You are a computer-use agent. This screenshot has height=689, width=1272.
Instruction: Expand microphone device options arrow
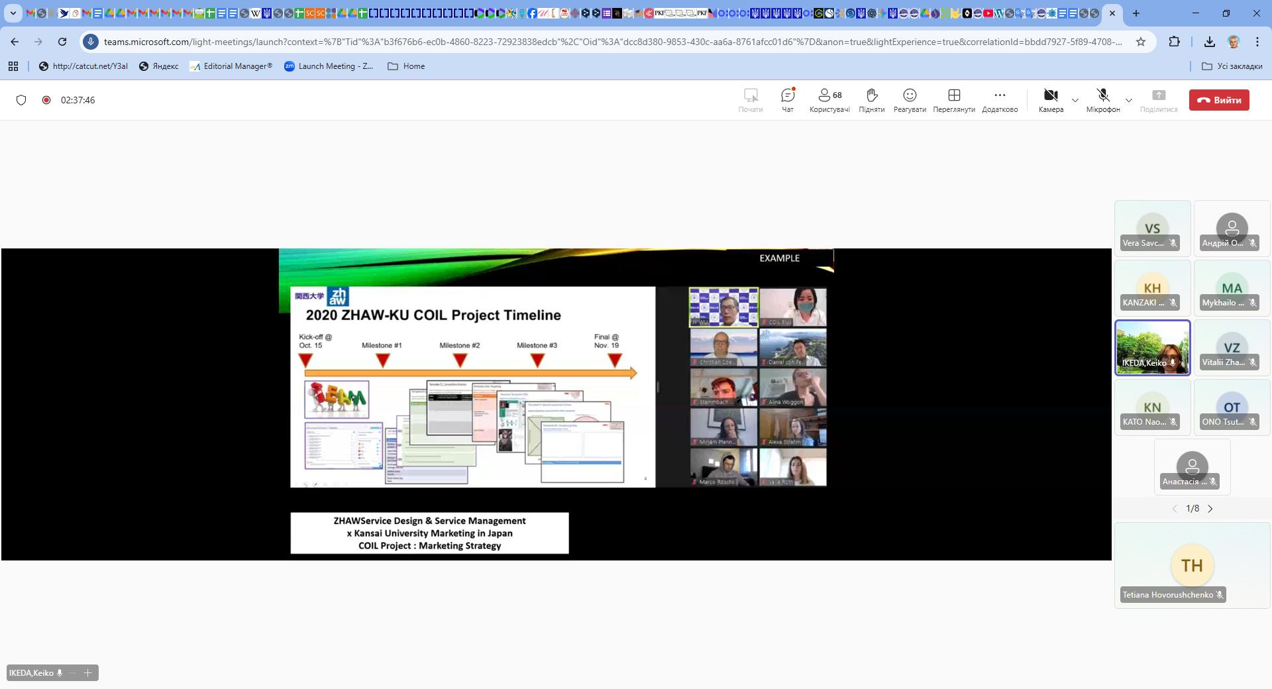click(x=1129, y=101)
